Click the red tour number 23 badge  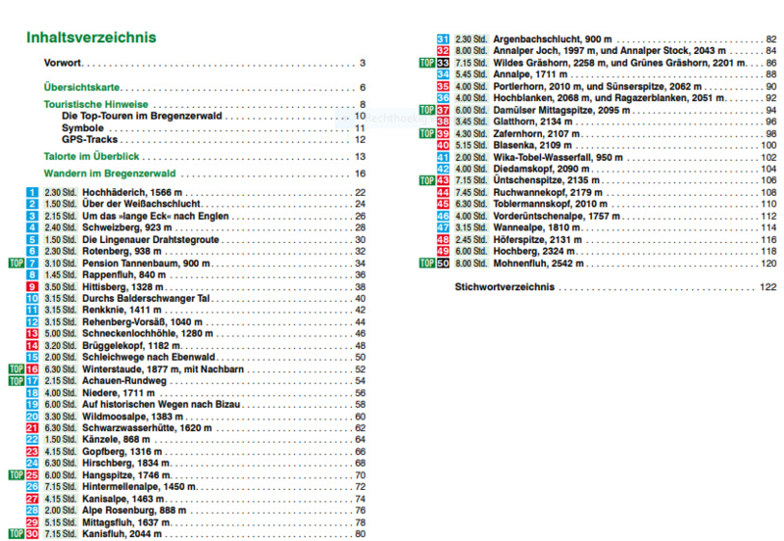pos(32,452)
